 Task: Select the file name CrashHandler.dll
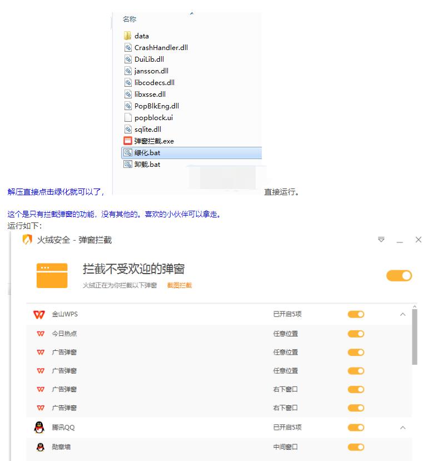(161, 47)
